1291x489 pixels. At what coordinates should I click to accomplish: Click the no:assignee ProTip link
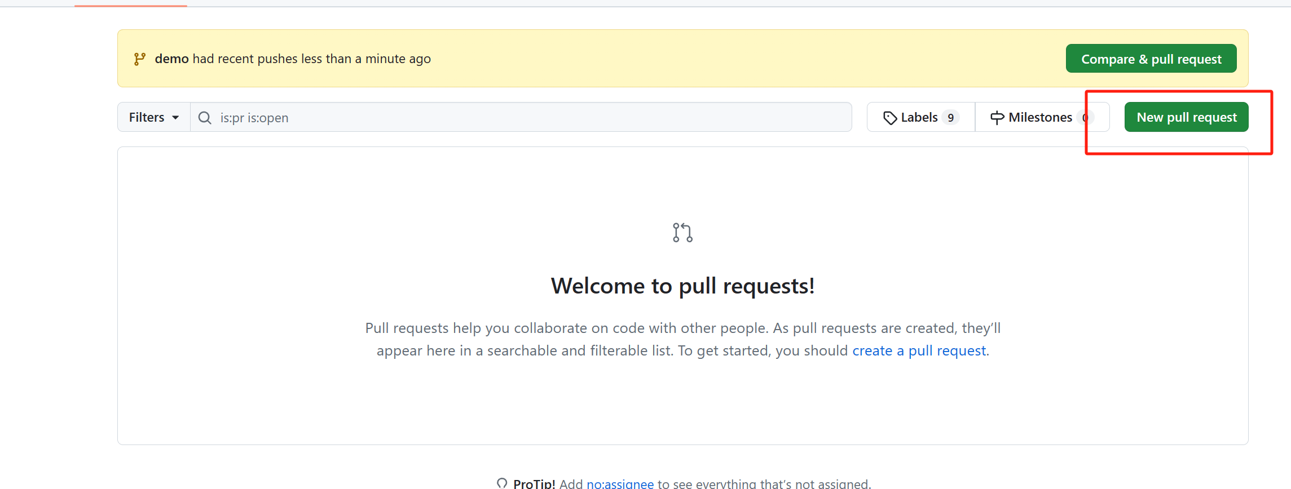coord(620,483)
